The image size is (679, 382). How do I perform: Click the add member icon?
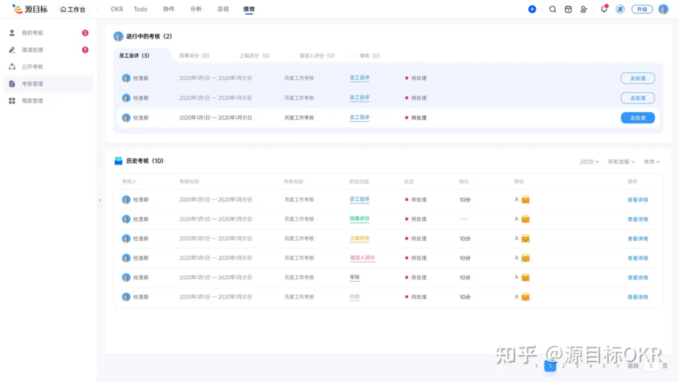[584, 9]
